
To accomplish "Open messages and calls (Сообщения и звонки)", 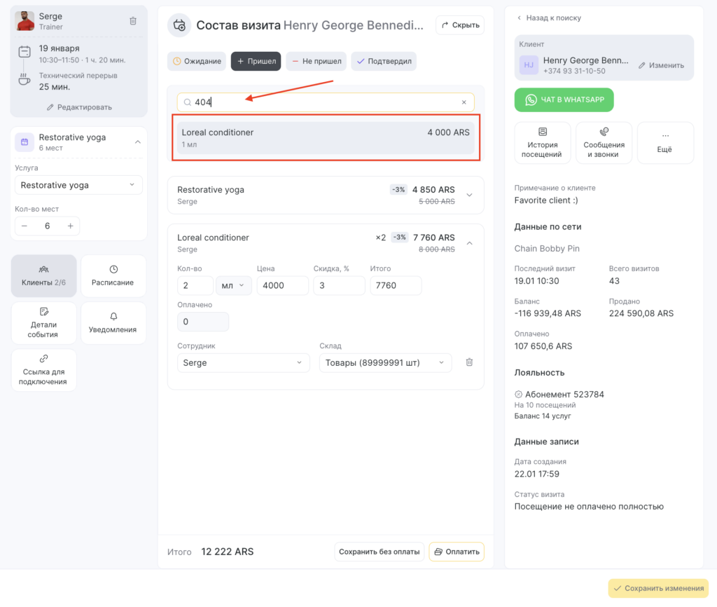I will coord(604,143).
